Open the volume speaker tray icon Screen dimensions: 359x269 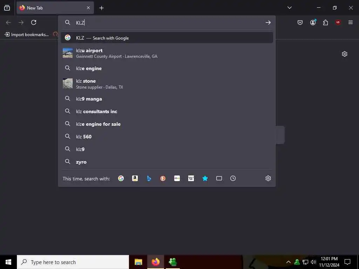pyautogui.click(x=313, y=262)
